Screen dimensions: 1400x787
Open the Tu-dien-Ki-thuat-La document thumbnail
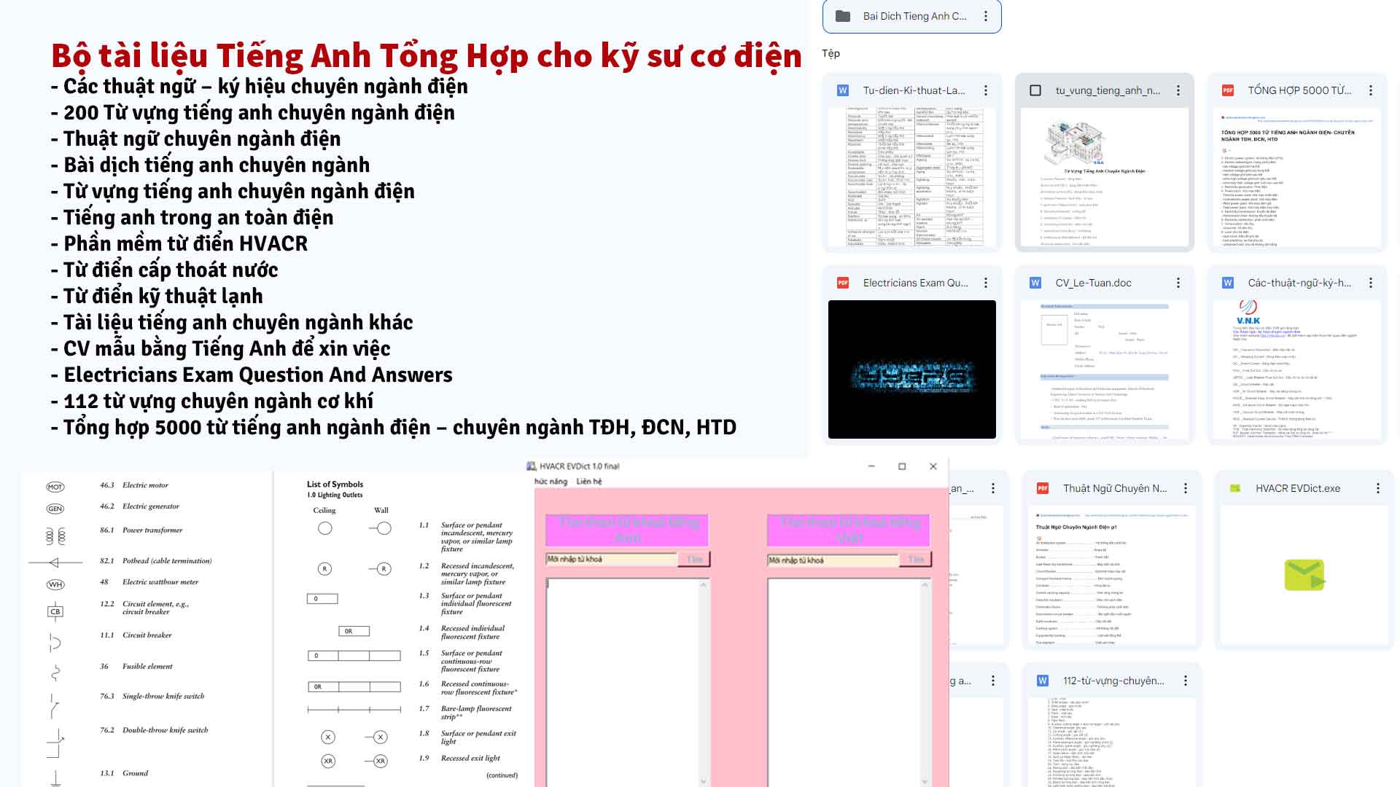click(x=912, y=177)
